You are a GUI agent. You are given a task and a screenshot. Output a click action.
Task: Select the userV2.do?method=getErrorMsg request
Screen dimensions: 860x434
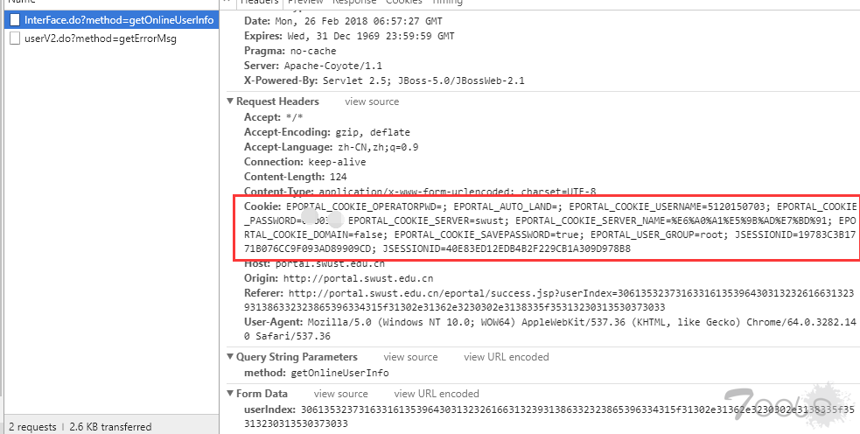pyautogui.click(x=112, y=38)
